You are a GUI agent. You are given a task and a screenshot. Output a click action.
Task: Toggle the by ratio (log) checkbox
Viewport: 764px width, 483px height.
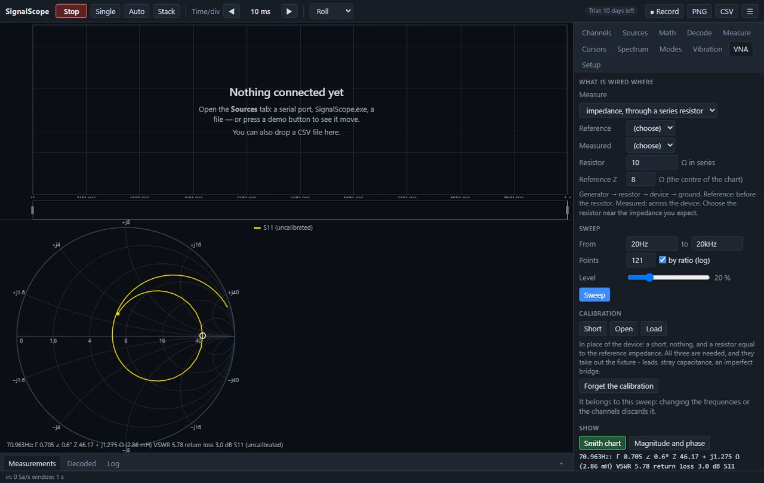tap(663, 260)
